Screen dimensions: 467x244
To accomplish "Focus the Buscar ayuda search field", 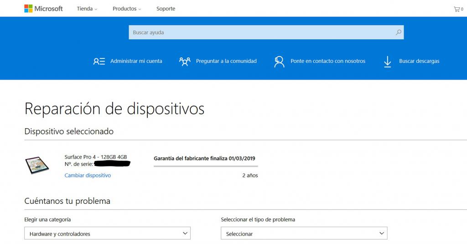I will [266, 32].
